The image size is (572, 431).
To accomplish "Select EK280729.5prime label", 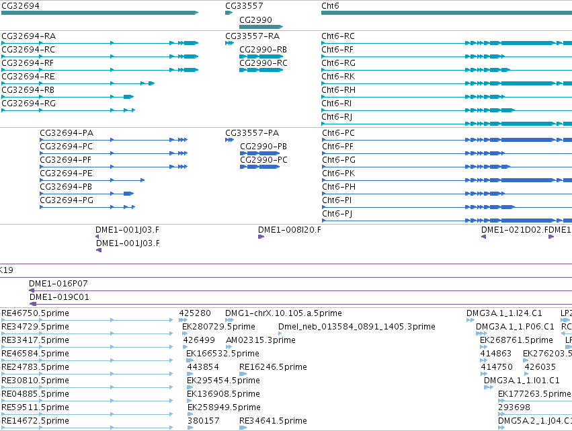I will [218, 327].
